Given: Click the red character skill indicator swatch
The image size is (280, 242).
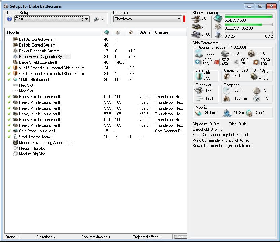Looking at the screenshot, I should pos(184,19).
